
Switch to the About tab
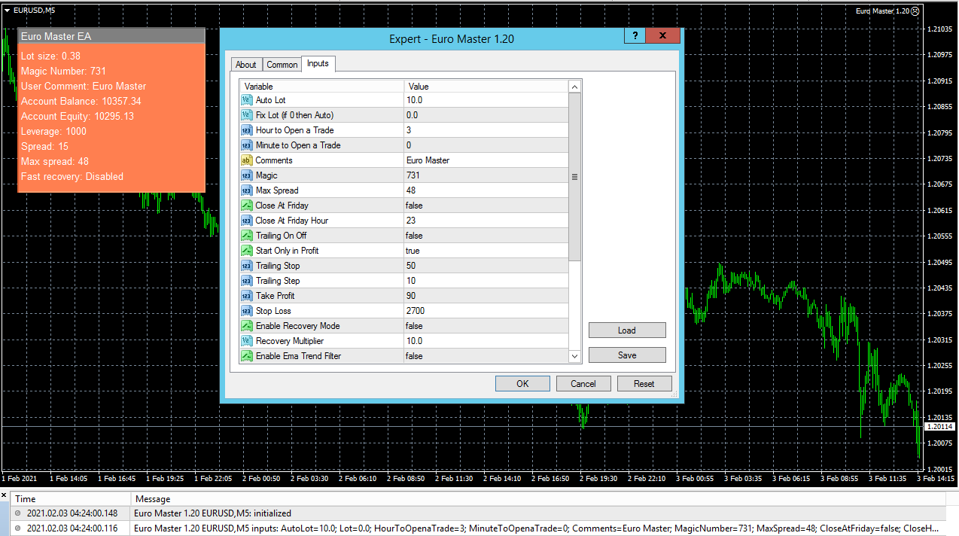point(246,65)
